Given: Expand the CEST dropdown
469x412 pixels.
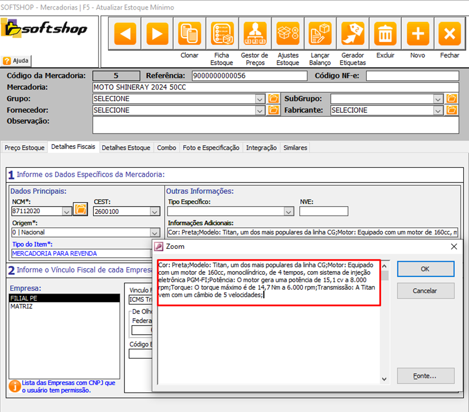Looking at the screenshot, I should pyautogui.click(x=155, y=211).
